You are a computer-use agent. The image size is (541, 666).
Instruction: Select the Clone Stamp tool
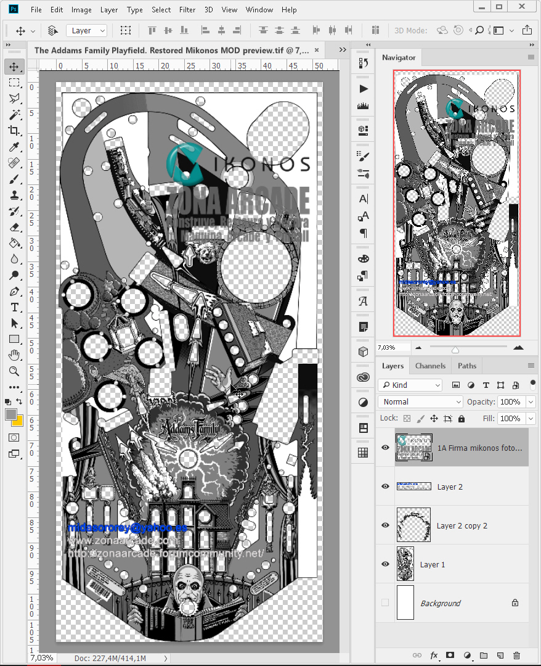14,195
